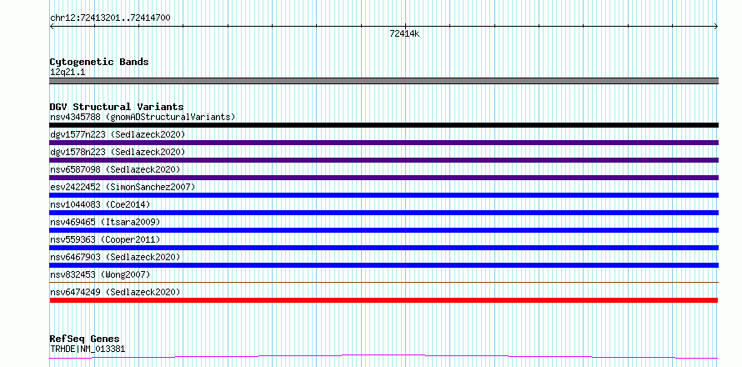The width and height of the screenshot is (742, 367).
Task: Open the RefSeq Genes track heading
Action: (84, 339)
